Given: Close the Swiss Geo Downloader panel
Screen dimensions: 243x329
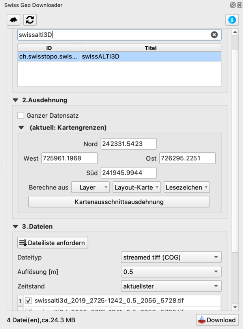Looking at the screenshot, I should pos(239,5).
